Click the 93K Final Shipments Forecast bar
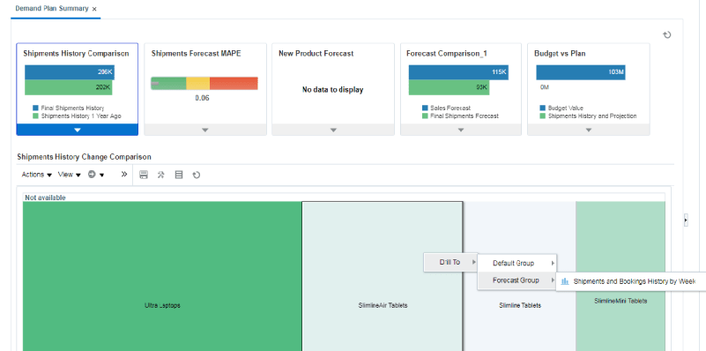Image resolution: width=706 pixels, height=351 pixels. [449, 87]
